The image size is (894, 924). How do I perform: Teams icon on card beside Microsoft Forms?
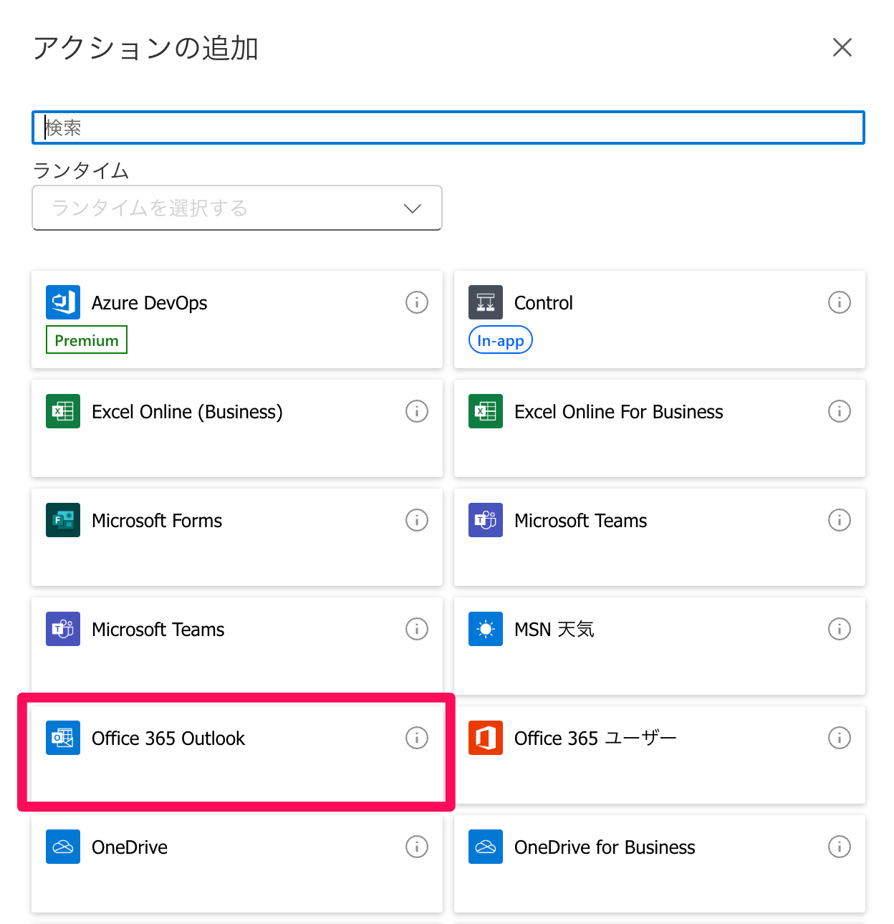pyautogui.click(x=486, y=520)
